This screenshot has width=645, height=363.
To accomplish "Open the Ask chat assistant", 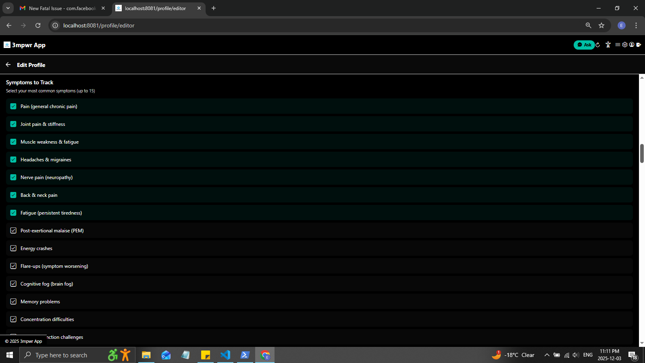I will [584, 45].
